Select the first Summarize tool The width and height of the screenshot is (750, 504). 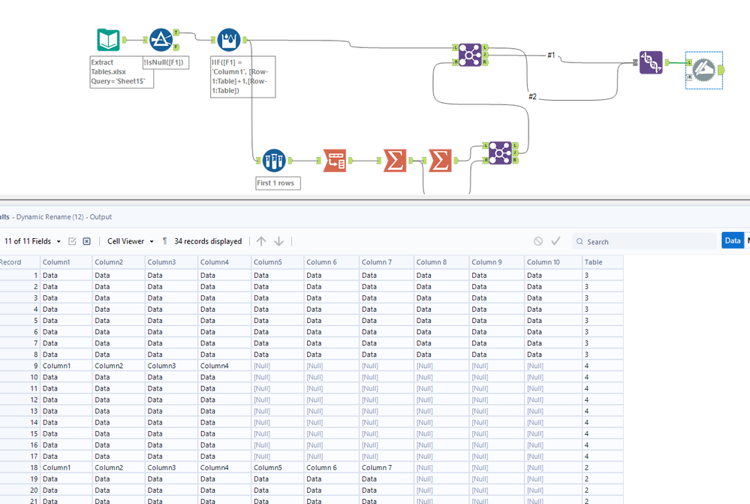point(395,160)
